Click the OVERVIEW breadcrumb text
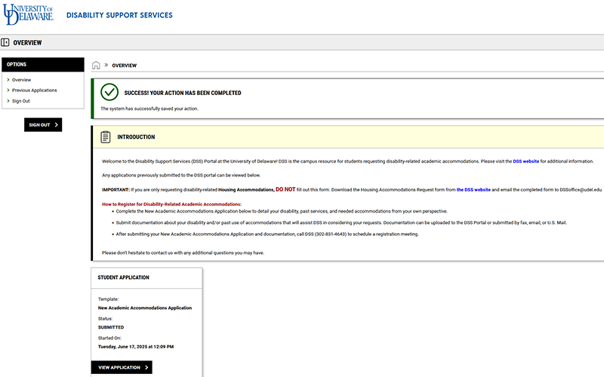 124,66
